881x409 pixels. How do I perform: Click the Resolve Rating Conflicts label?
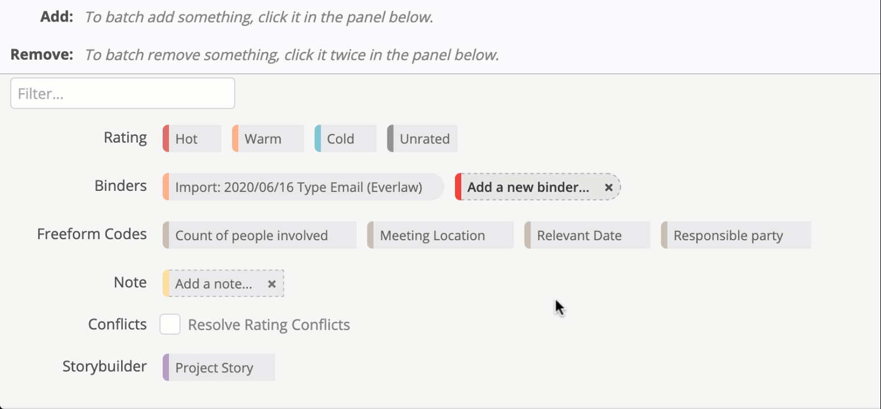[268, 325]
